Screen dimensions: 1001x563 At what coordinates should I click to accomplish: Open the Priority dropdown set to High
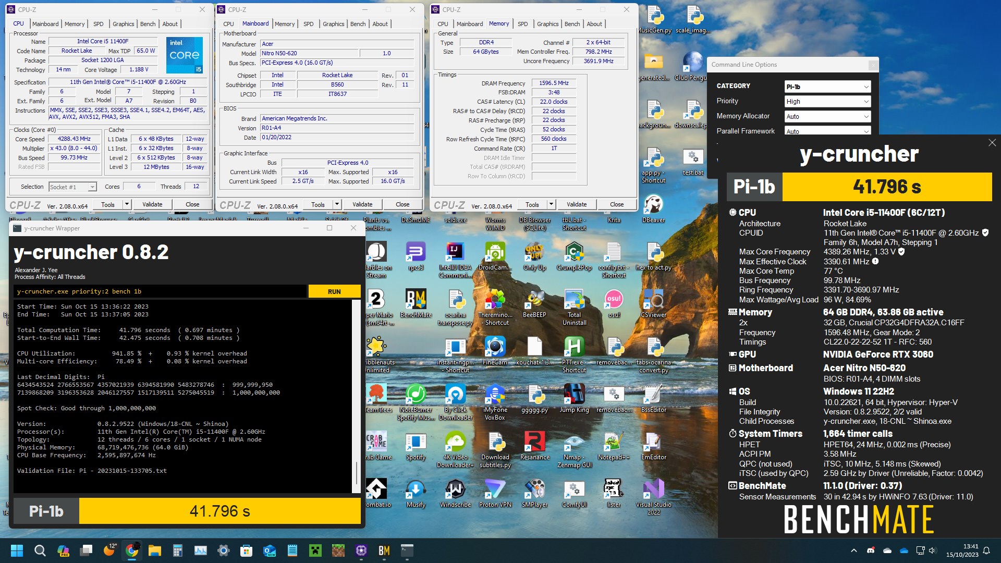pyautogui.click(x=827, y=101)
